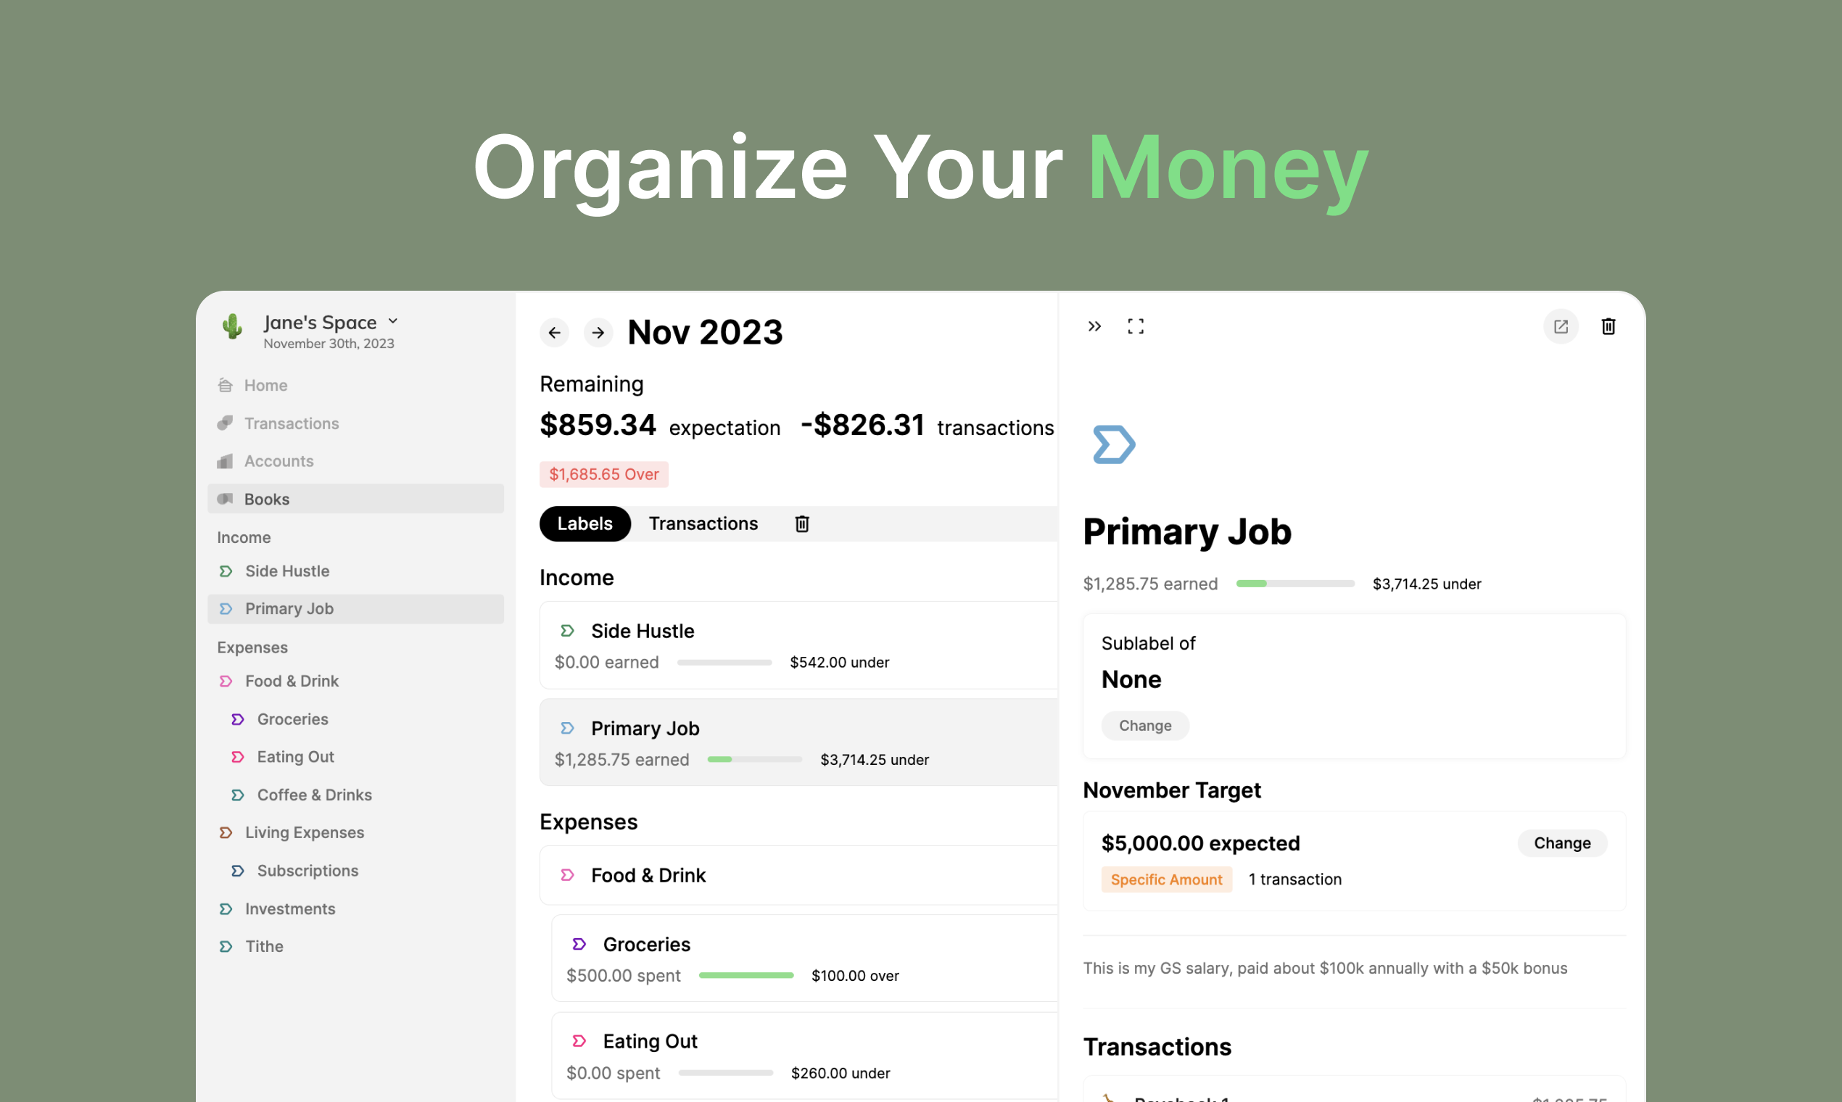Click Change button for November Target
This screenshot has height=1102, width=1842.
tap(1563, 842)
